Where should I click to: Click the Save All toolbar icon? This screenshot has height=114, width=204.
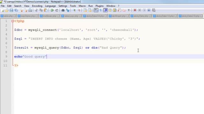[x=16, y=10]
